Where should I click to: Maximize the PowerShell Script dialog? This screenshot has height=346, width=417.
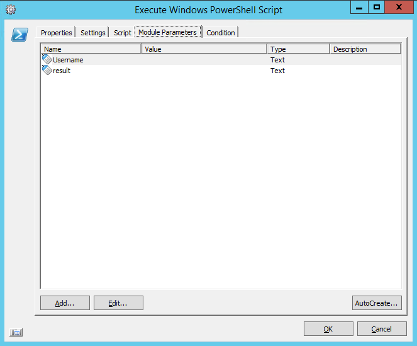click(x=376, y=7)
